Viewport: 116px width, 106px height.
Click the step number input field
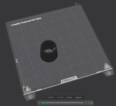point(86,103)
